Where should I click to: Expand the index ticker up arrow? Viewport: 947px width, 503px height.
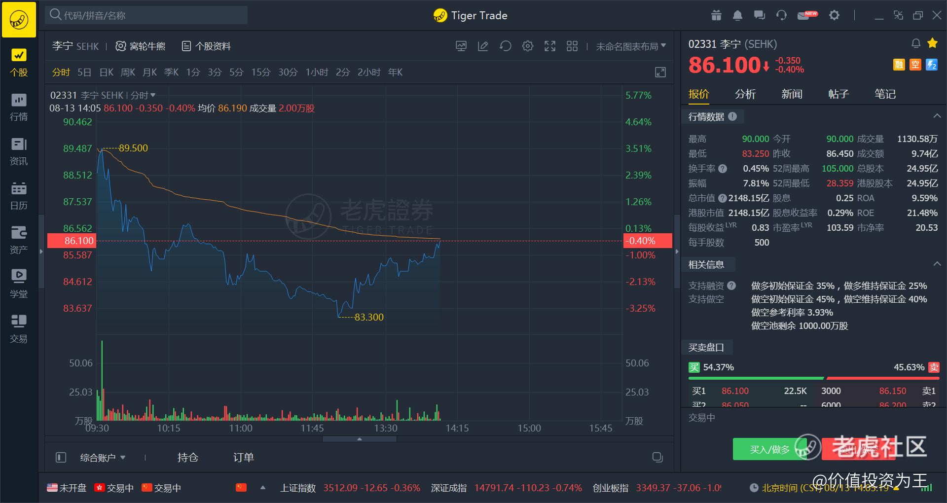(263, 488)
